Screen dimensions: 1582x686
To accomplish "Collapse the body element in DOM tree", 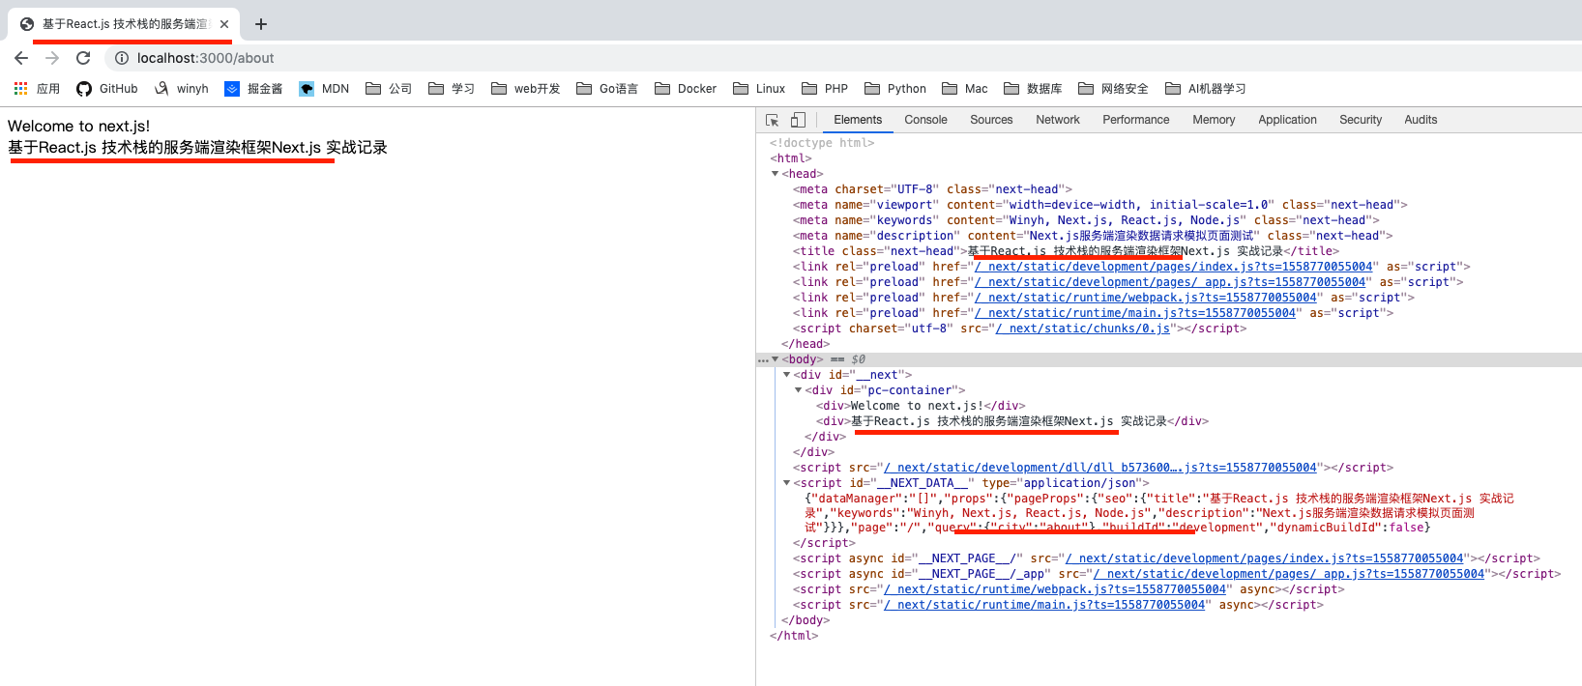I will [x=775, y=359].
